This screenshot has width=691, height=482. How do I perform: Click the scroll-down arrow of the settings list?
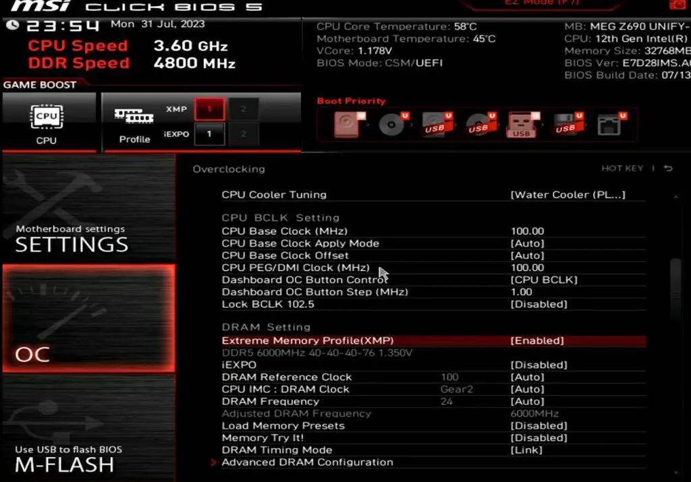coord(675,473)
